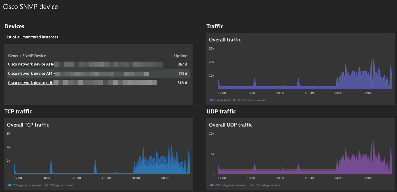This screenshot has height=192, width=397.
Task: Click the Overall traffic tile title
Action: (225, 40)
